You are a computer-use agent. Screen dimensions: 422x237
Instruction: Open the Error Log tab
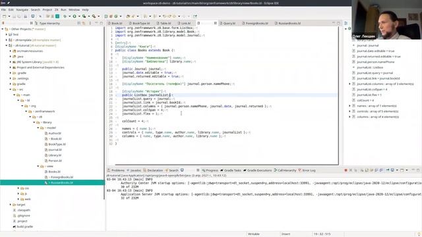307,171
